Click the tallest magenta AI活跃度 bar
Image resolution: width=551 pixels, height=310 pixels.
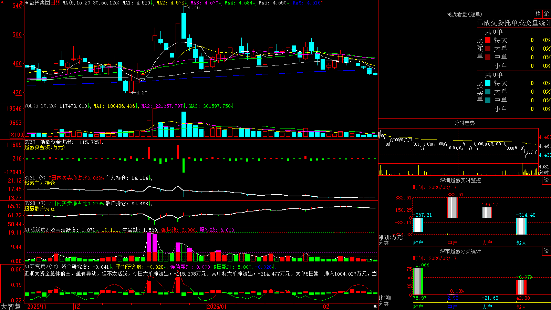click(149, 247)
